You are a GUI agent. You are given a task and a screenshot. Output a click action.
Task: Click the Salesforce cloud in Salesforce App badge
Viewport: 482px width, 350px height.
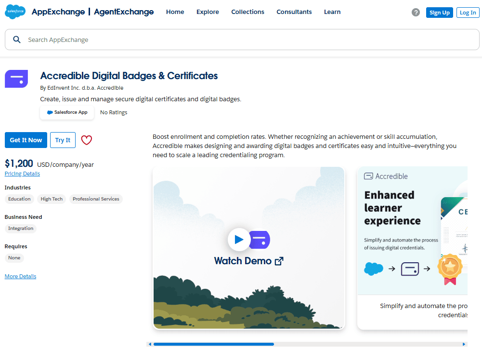pos(50,112)
